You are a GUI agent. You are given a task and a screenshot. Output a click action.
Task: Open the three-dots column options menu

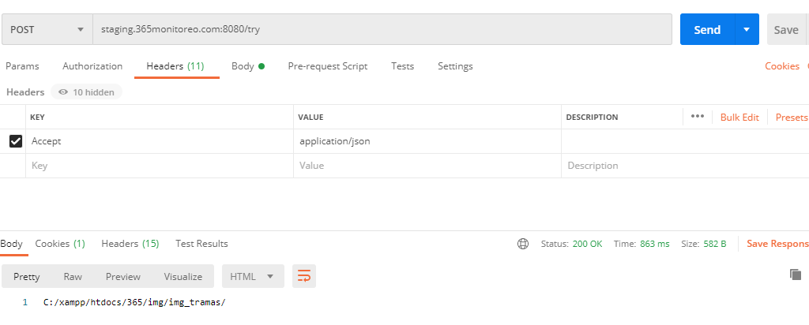pos(697,117)
